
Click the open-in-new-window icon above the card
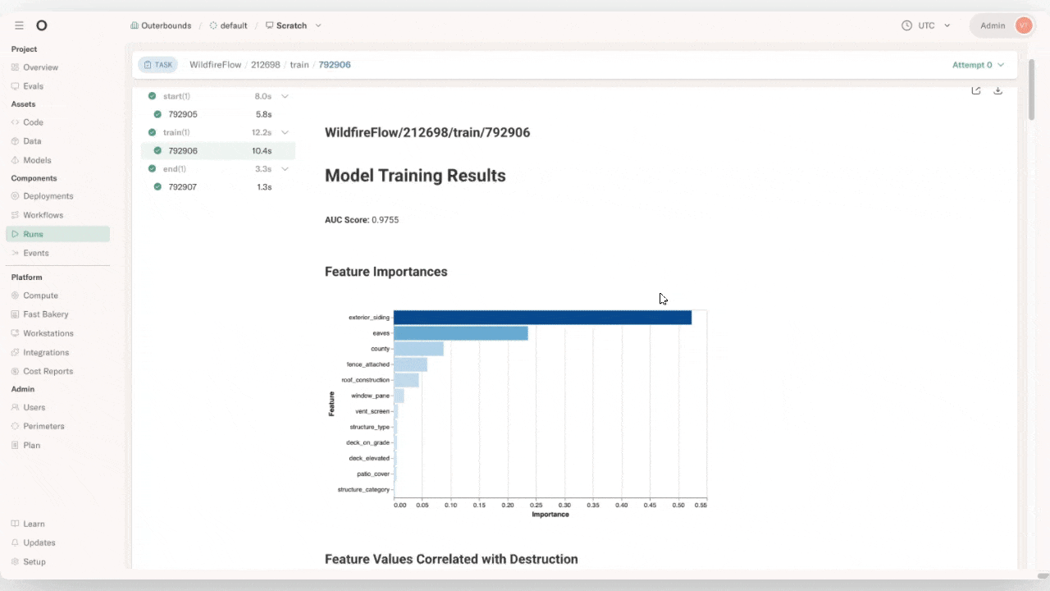976,90
